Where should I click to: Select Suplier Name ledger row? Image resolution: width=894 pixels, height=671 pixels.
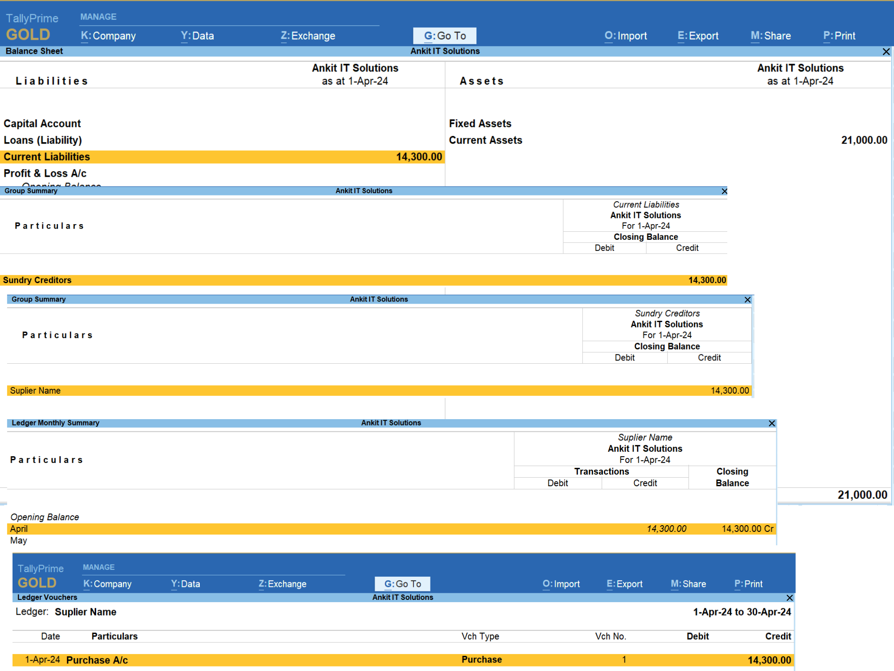379,391
